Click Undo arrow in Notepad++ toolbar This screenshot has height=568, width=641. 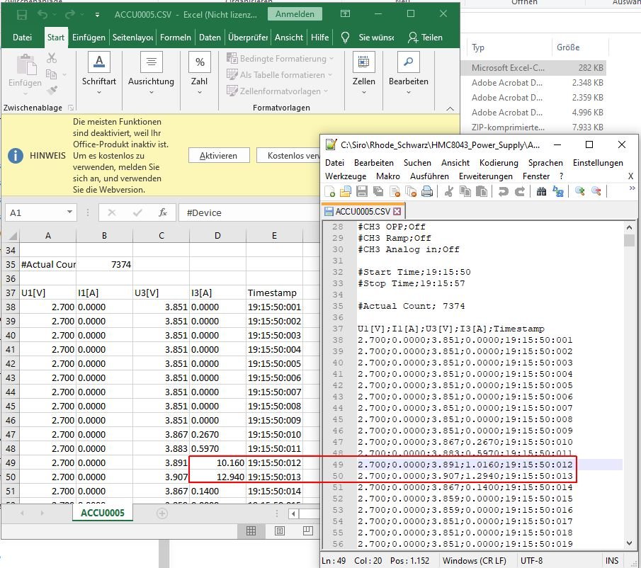[x=503, y=191]
